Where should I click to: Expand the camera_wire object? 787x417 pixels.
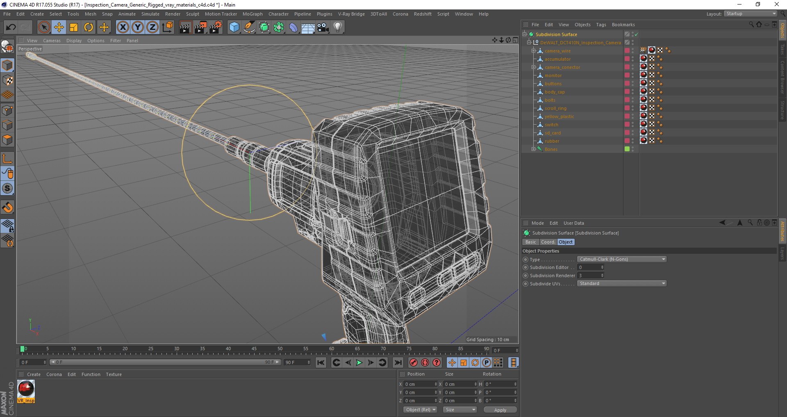click(533, 51)
